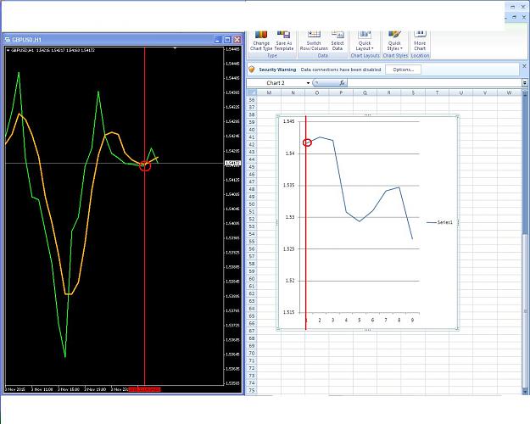Click the insert function fx icon
The width and height of the screenshot is (530, 424).
[342, 83]
